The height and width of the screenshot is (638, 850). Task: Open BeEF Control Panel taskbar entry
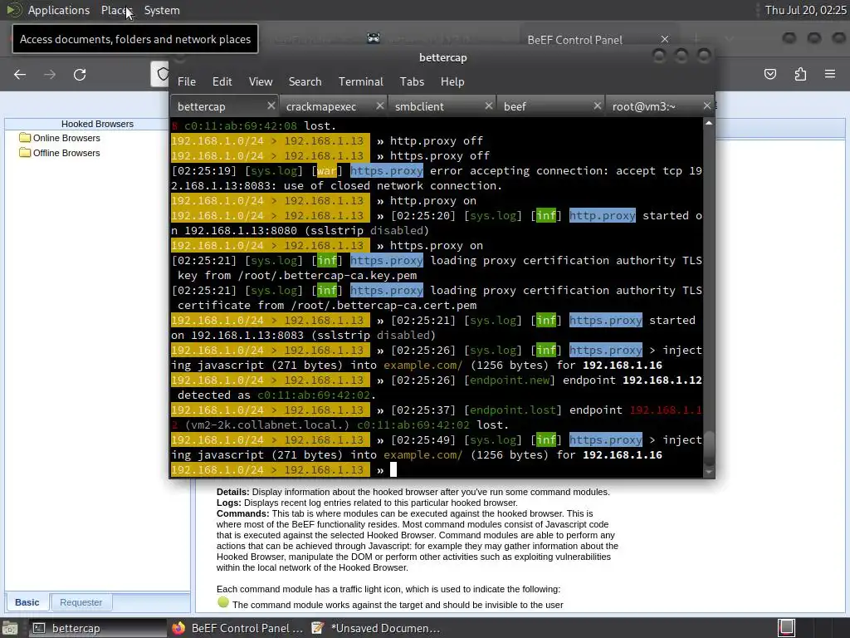coord(238,628)
